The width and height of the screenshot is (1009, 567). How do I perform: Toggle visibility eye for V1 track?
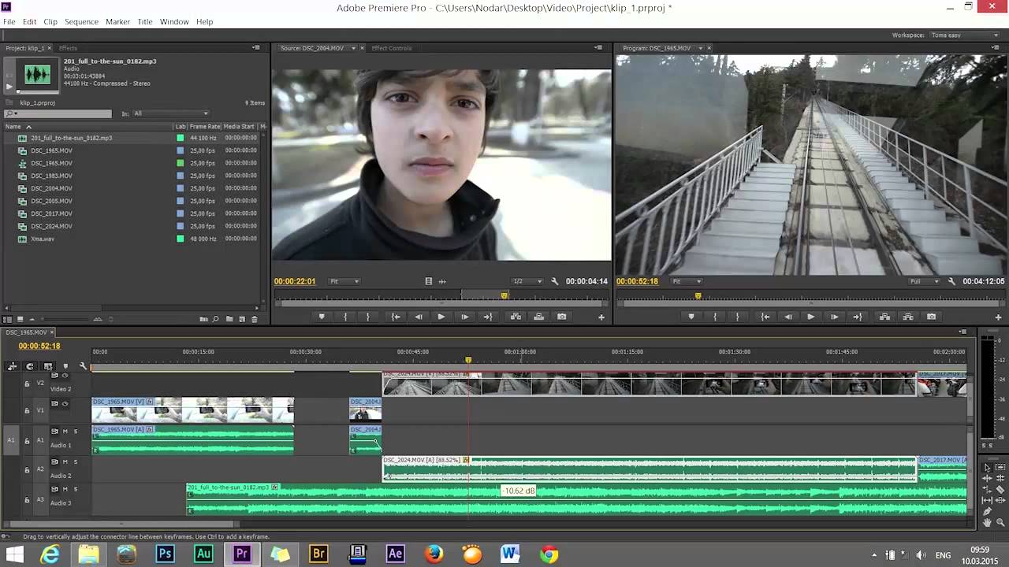[x=65, y=403]
